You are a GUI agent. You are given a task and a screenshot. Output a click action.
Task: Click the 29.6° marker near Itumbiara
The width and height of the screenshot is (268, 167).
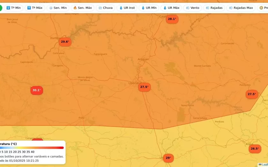click(65, 42)
